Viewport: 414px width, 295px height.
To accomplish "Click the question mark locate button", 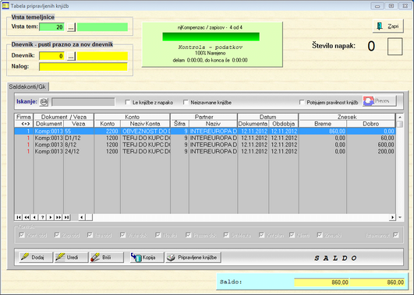I will pos(43,217).
